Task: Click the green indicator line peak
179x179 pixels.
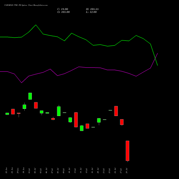Action: pos(36,25)
